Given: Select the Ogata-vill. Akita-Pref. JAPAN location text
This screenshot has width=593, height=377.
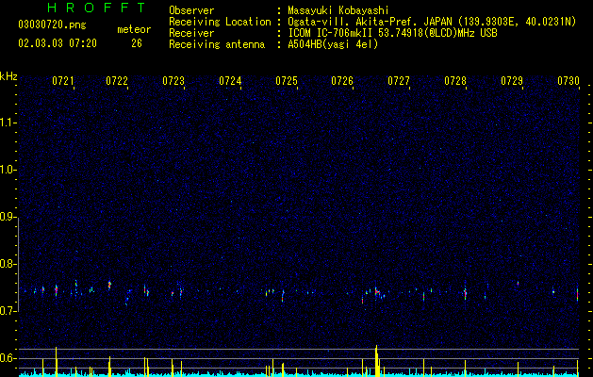Looking at the screenshot, I should (x=432, y=22).
